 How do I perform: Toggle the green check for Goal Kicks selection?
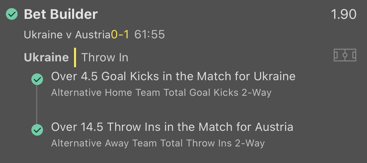coord(37,79)
